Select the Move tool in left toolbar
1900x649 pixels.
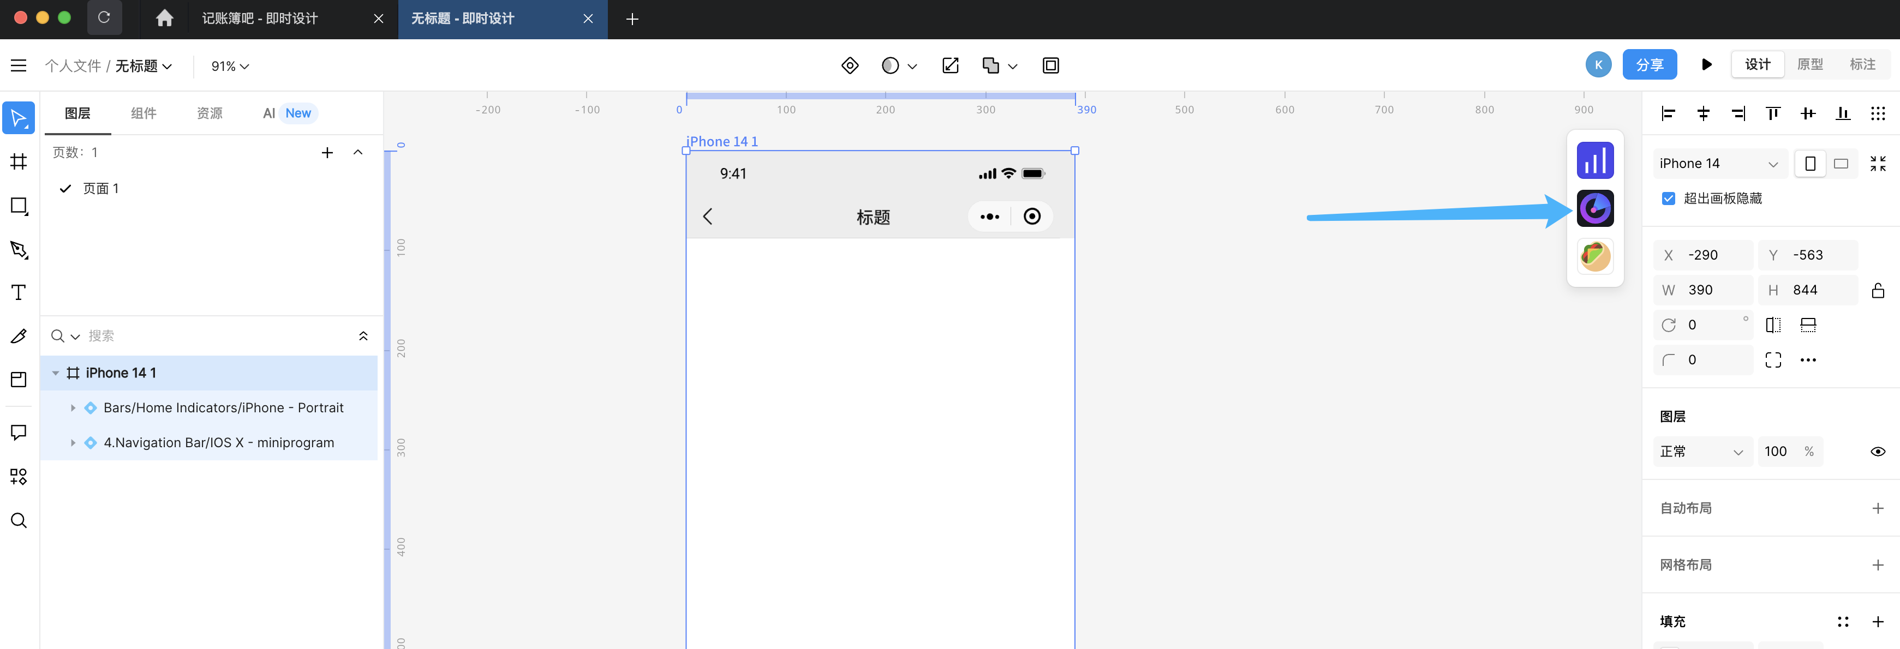click(x=19, y=118)
